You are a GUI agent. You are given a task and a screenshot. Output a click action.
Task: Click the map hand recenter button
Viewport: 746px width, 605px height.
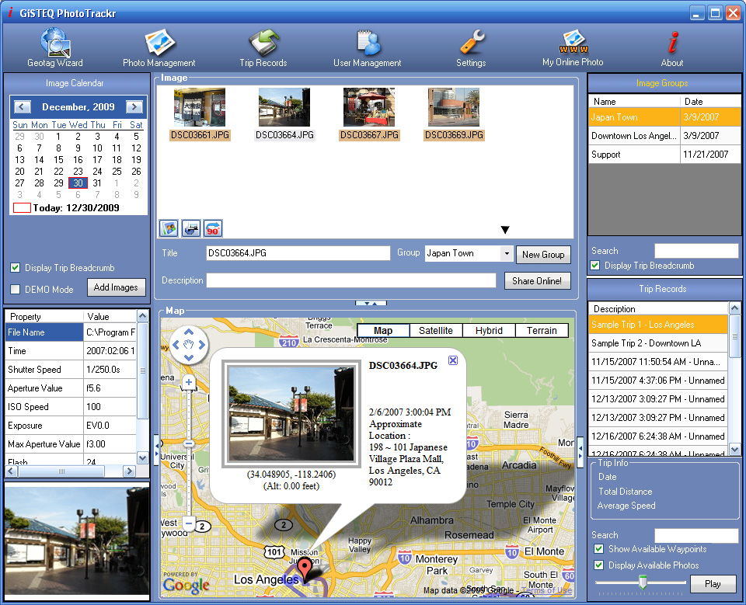click(x=189, y=345)
